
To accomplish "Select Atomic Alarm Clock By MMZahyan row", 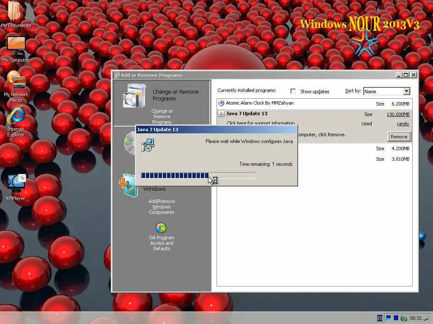I will (x=315, y=104).
